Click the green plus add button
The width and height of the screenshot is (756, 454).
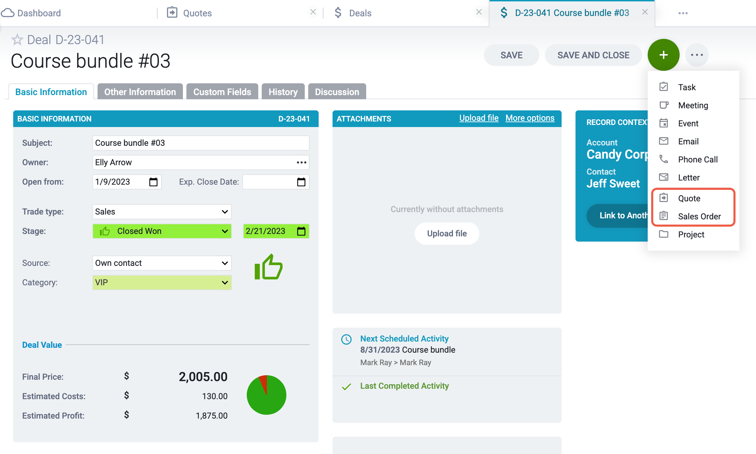(x=663, y=55)
